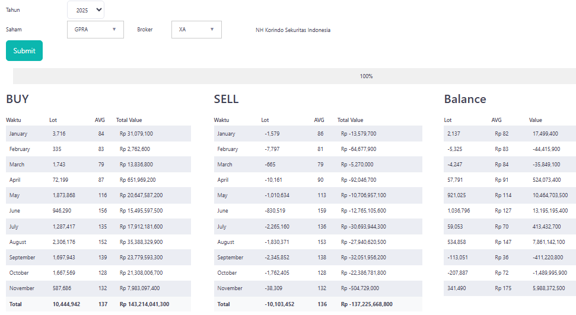Click the SELL section heading

point(226,99)
